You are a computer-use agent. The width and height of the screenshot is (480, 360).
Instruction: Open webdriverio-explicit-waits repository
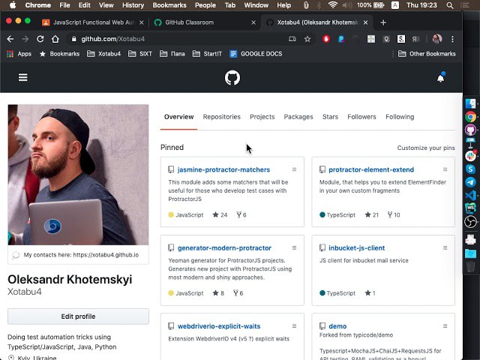point(219,326)
